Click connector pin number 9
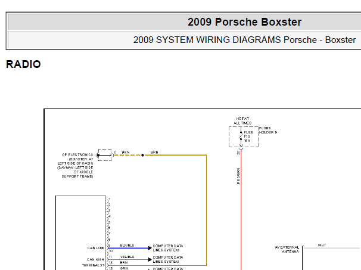The width and height of the screenshot is (361, 270). click(x=110, y=245)
